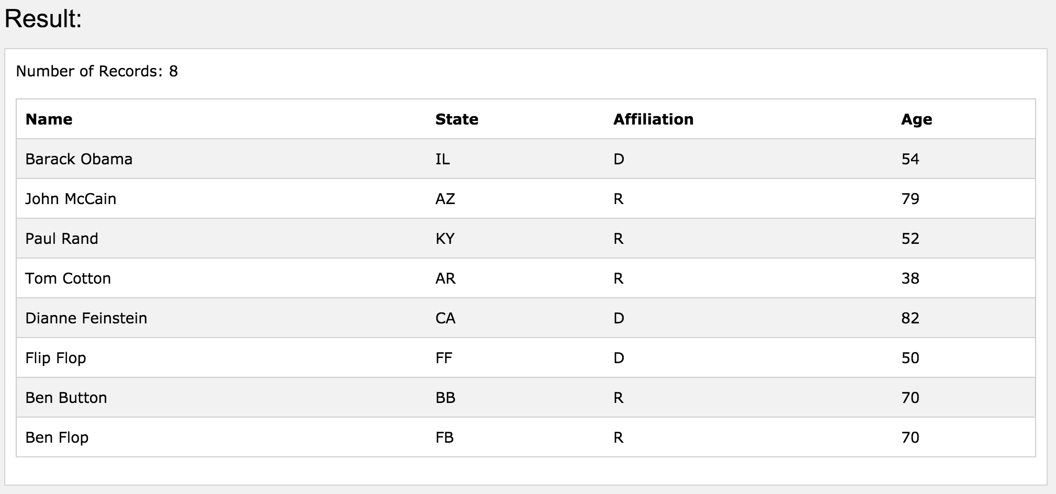The image size is (1056, 494).
Task: Click the AZ state cell
Action: pos(445,199)
